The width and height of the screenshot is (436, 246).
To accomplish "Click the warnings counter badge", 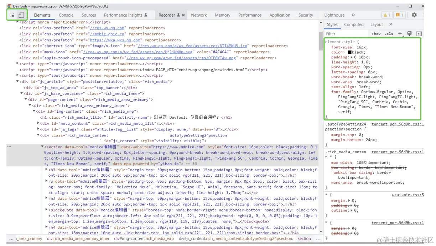I will (x=386, y=15).
